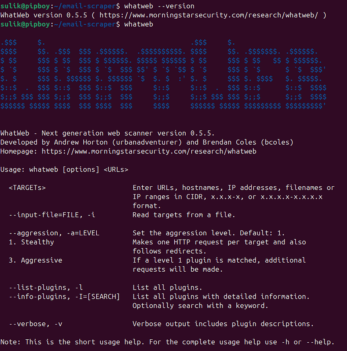The image size is (347, 351).
Task: Click the 'Read targets from a file.' description
Action: (184, 215)
